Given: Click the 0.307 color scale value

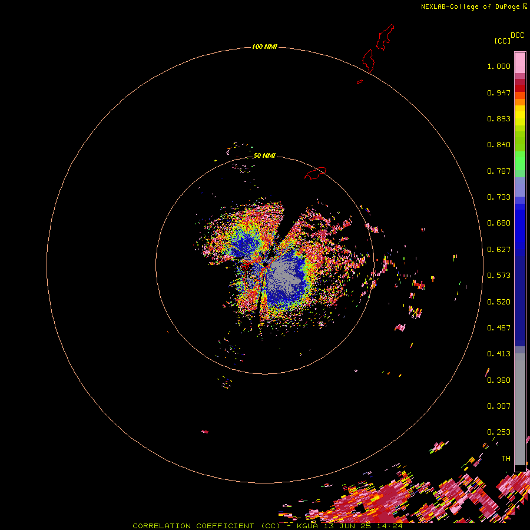Looking at the screenshot, I should 499,406.
